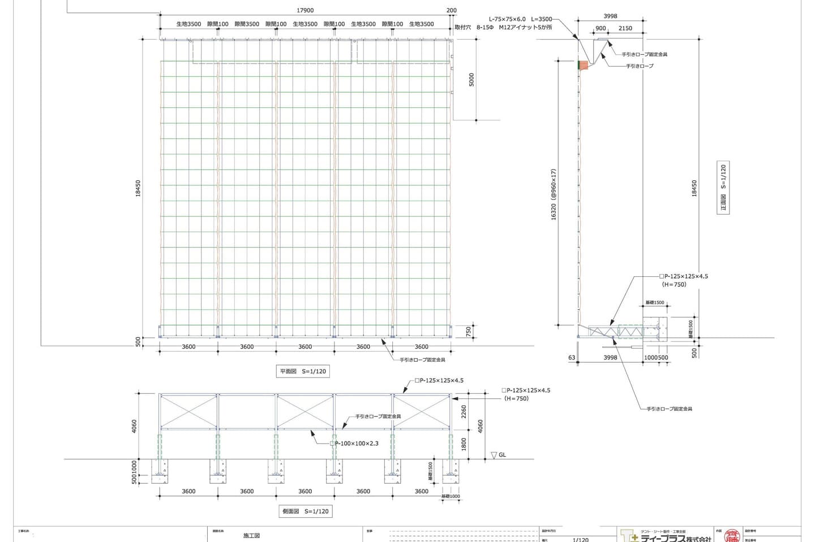Click the L-75×75×6.0 L=3500 annotation
Image resolution: width=815 pixels, height=542 pixels.
(520, 19)
